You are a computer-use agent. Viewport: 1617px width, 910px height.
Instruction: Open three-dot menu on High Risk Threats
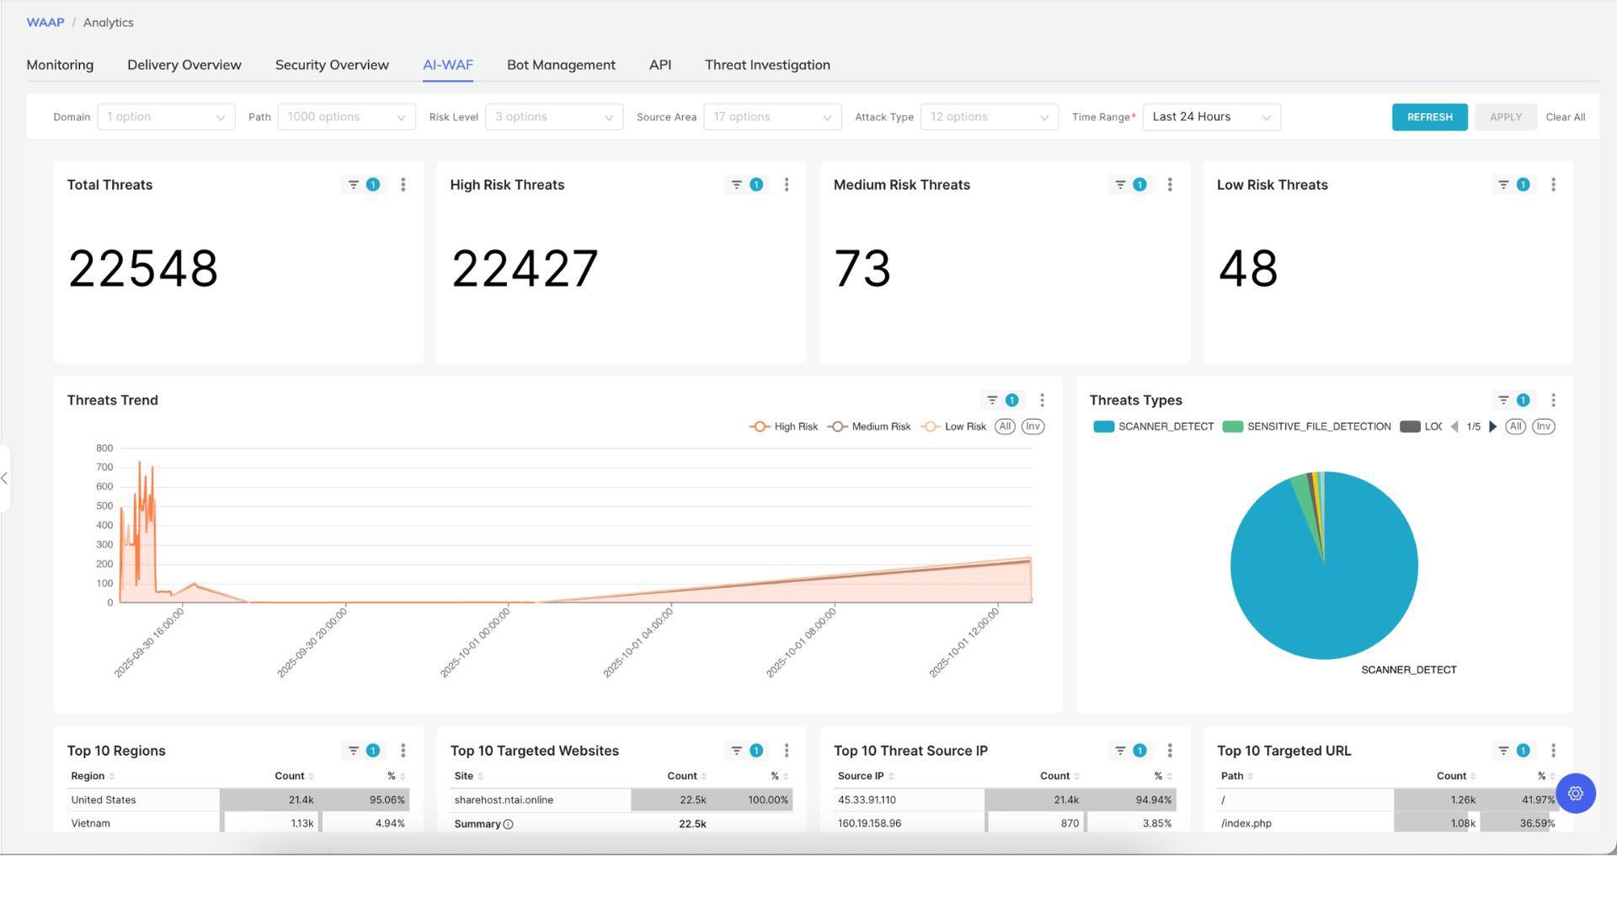[787, 185]
